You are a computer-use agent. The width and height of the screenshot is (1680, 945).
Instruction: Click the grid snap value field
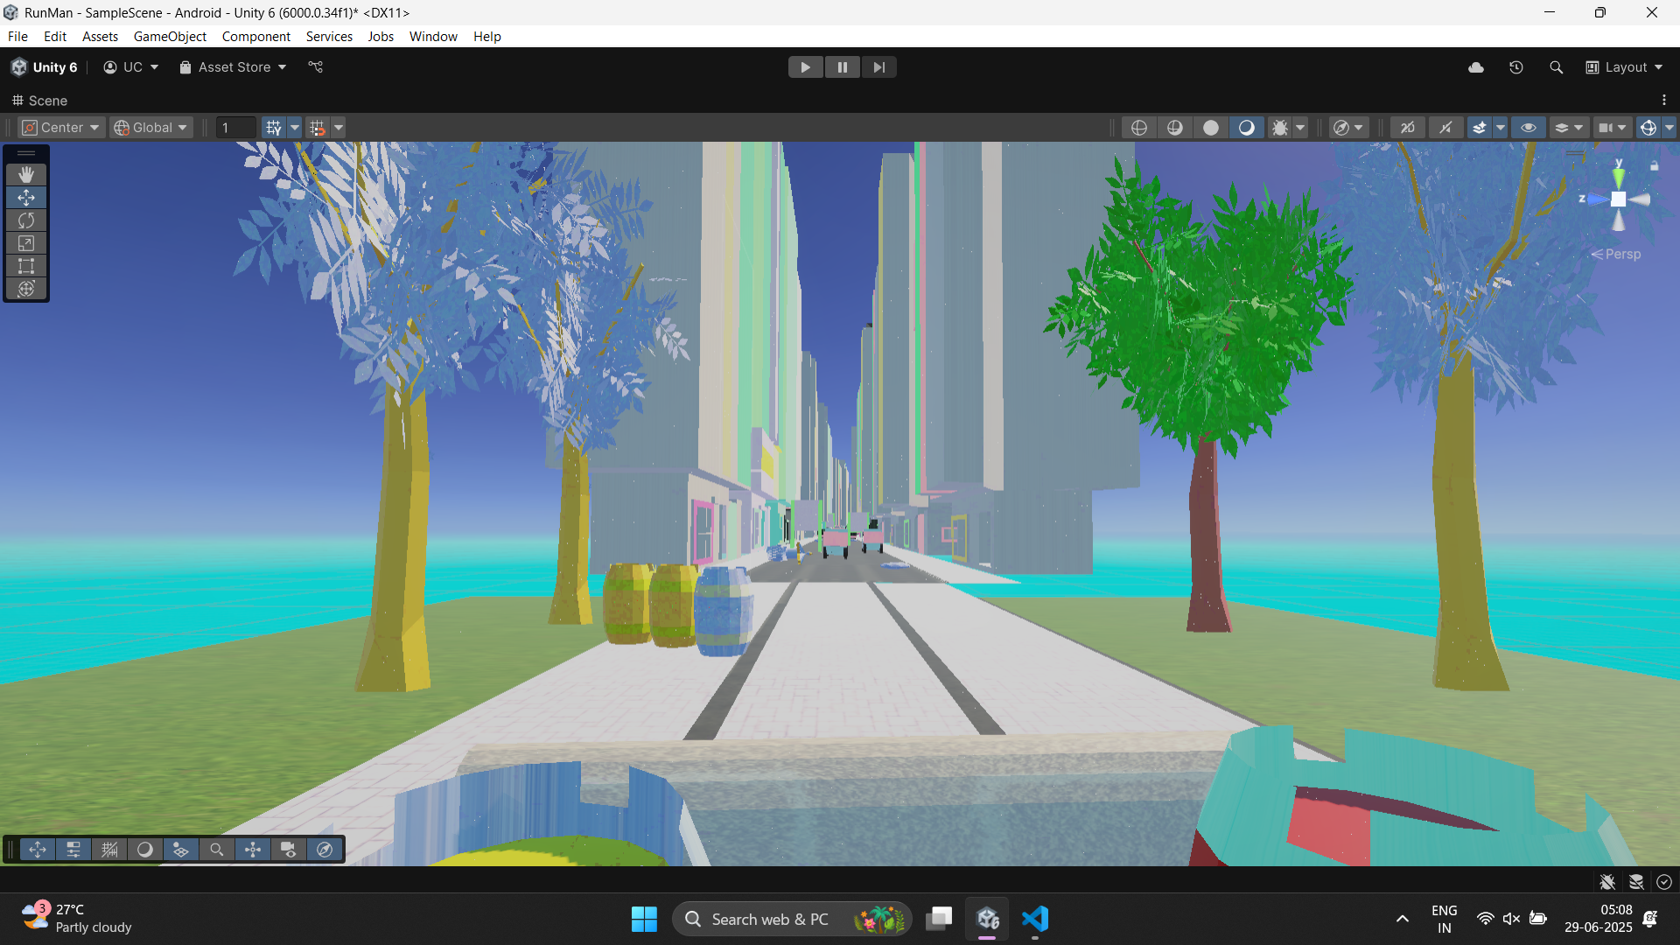[234, 128]
